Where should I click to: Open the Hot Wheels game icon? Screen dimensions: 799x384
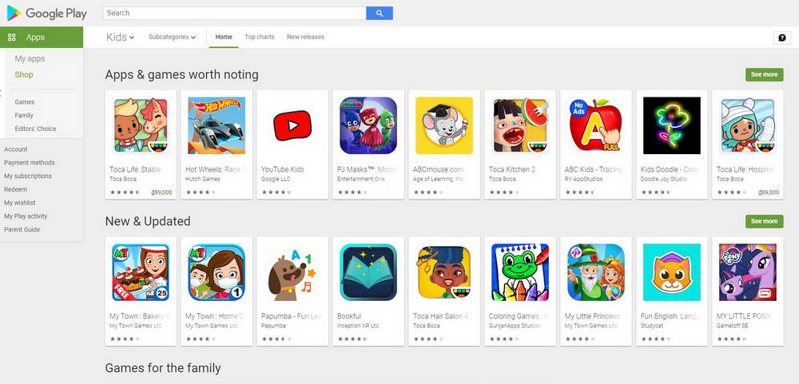point(216,126)
